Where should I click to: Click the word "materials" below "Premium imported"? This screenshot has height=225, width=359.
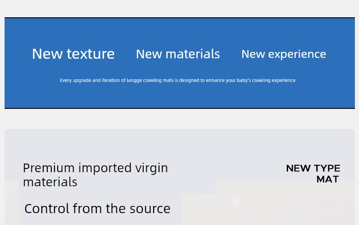[x=50, y=182]
